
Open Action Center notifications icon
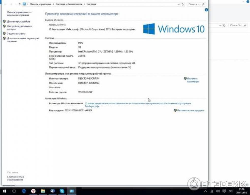[x=224, y=191]
